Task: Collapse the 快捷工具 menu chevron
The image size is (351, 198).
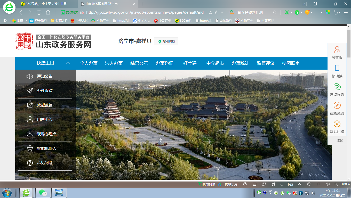Action: click(68, 63)
